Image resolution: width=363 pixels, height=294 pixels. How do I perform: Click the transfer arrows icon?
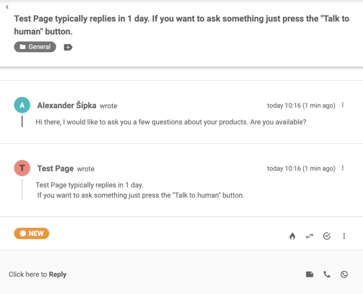tap(309, 236)
